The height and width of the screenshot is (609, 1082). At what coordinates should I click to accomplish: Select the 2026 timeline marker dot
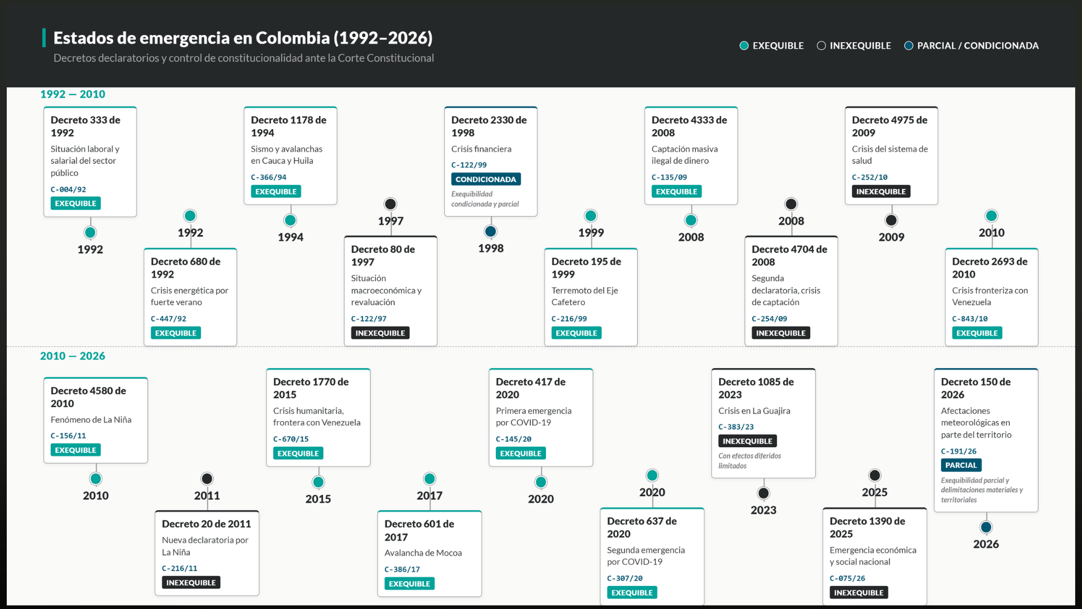tap(986, 527)
